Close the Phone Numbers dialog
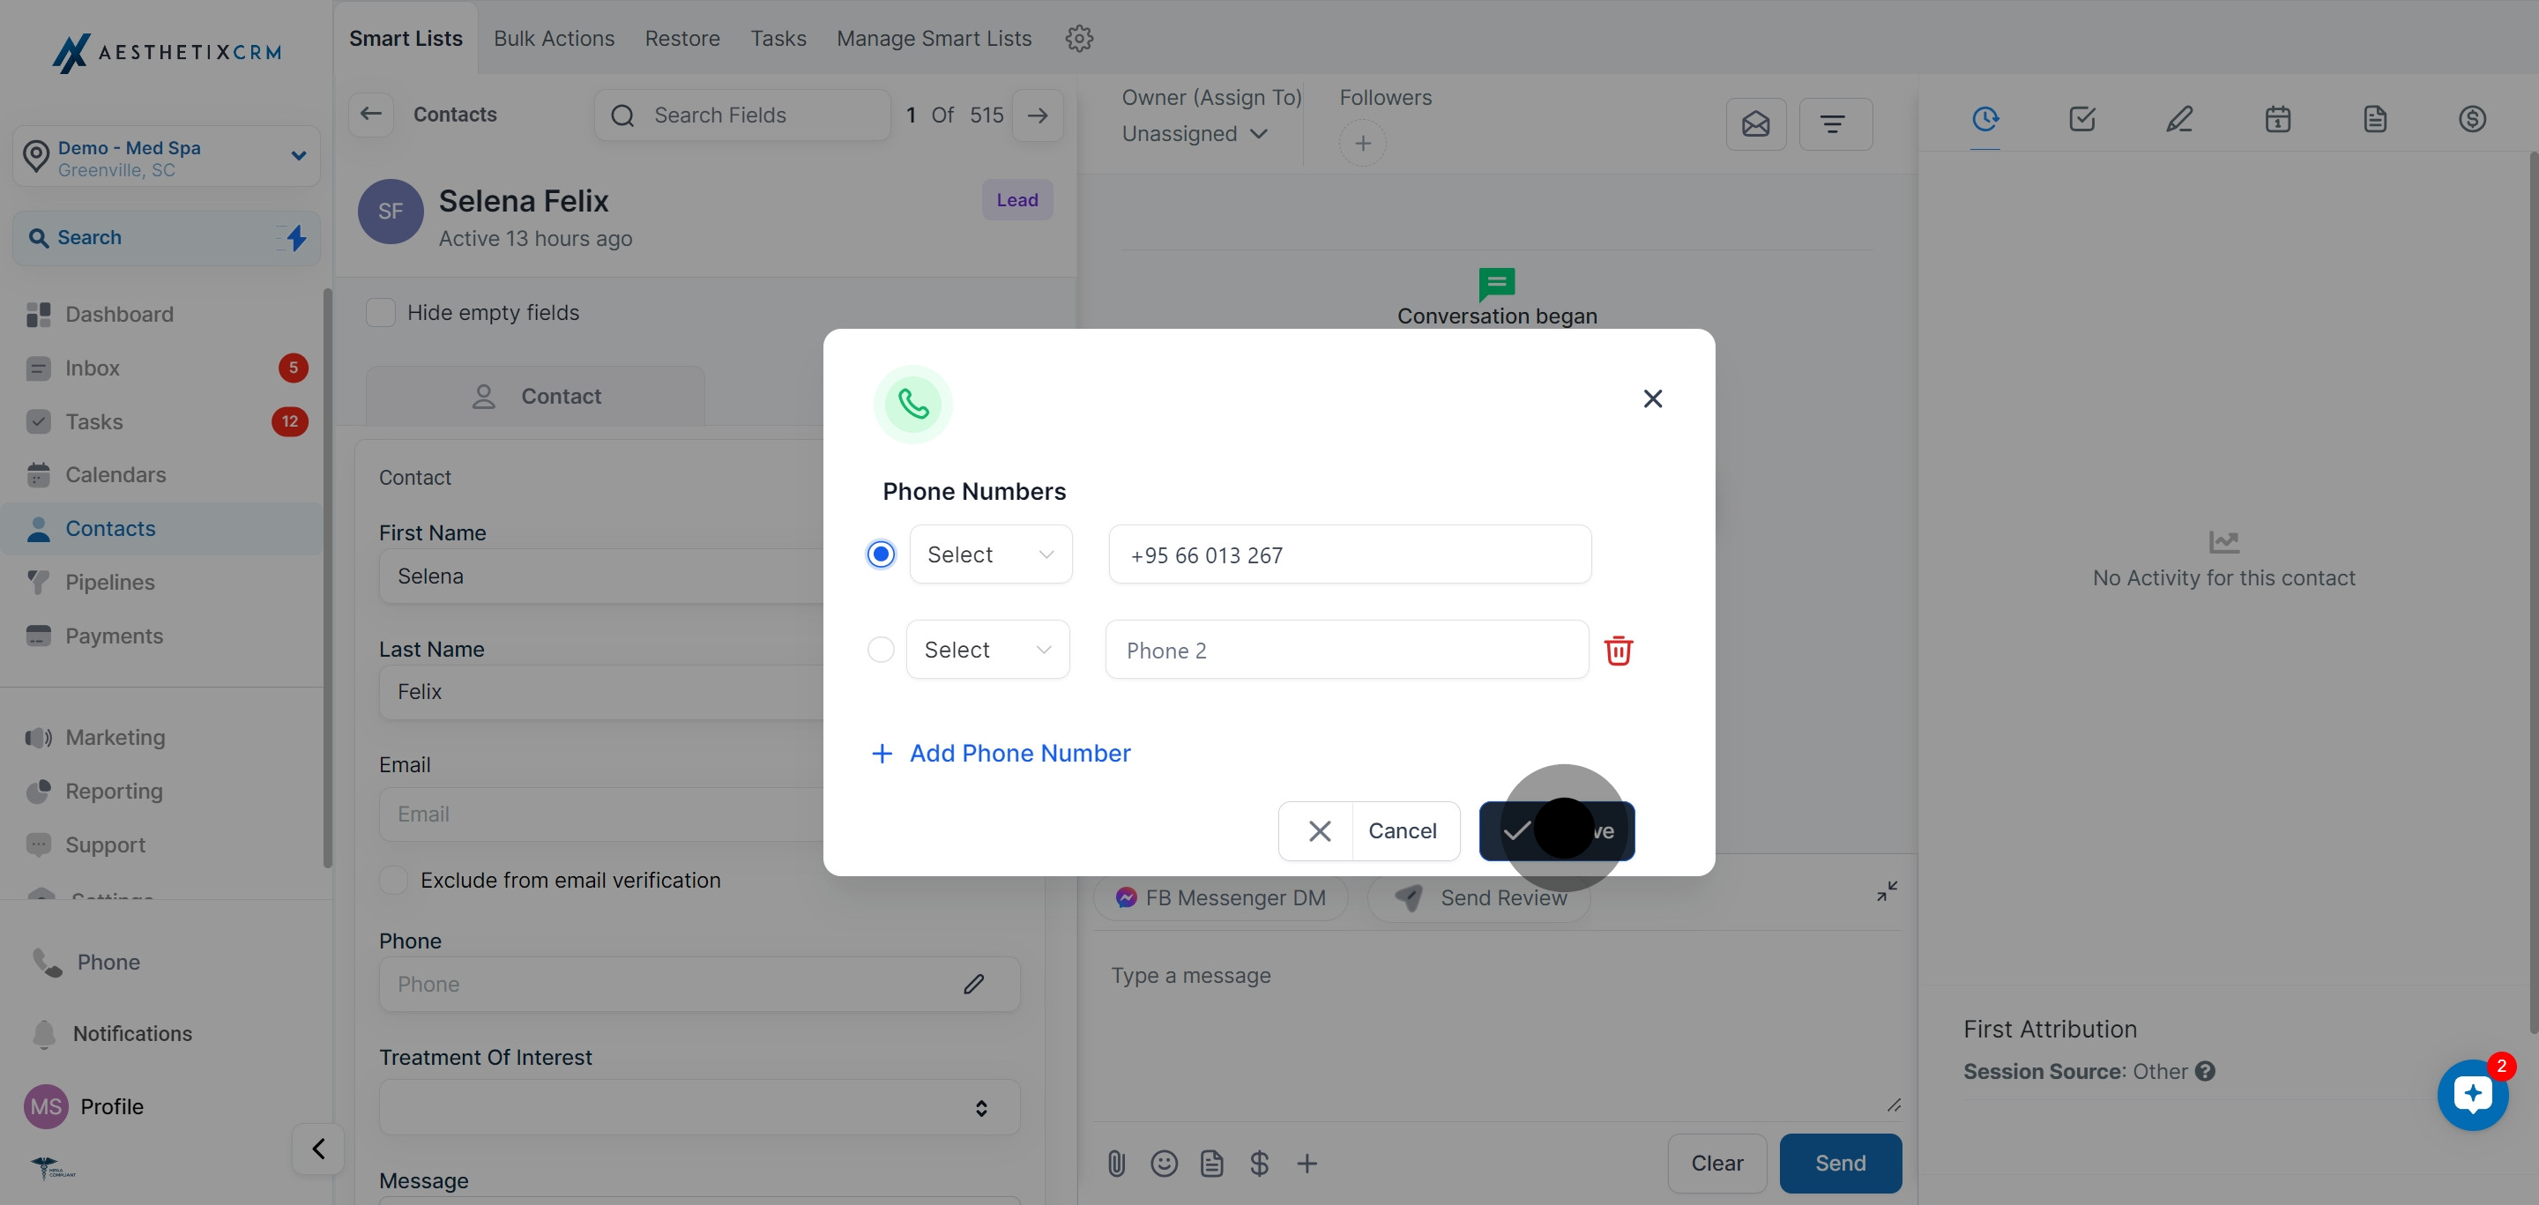 [x=1653, y=398]
